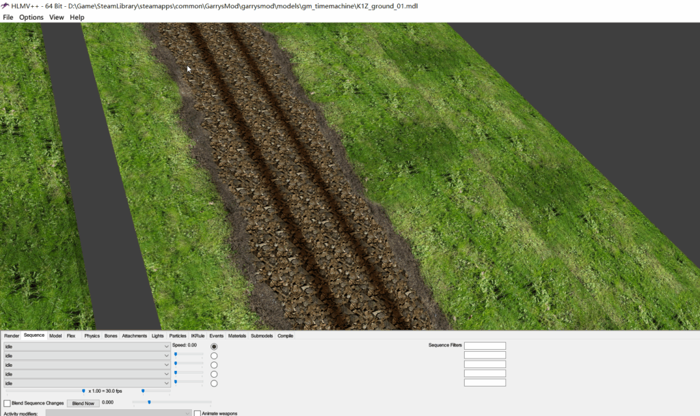Tick the Animate weapons checkbox
The image size is (700, 416).
tap(198, 413)
